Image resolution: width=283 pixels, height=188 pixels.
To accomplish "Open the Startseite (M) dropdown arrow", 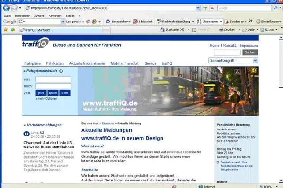I will (189, 29).
